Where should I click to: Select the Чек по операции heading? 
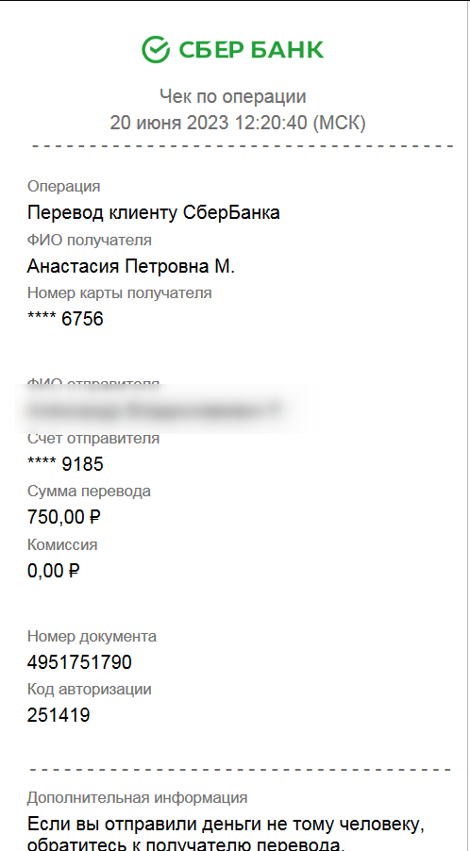tap(233, 96)
